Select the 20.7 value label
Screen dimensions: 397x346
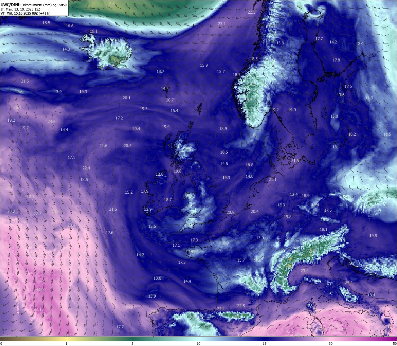coord(170,100)
